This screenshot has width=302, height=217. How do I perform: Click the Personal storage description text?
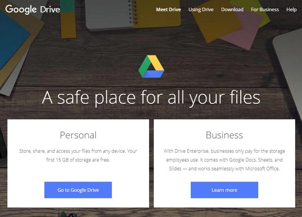(x=78, y=155)
